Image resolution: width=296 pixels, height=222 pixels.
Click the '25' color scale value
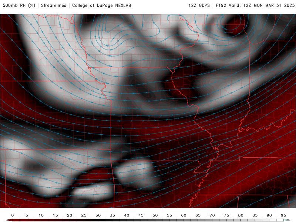tap(84, 215)
